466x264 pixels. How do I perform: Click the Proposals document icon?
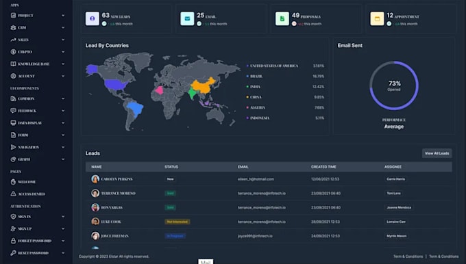tap(282, 18)
